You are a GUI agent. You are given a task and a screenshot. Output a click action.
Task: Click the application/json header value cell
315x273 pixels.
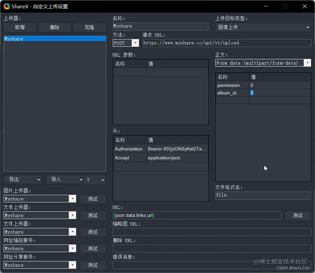177,158
